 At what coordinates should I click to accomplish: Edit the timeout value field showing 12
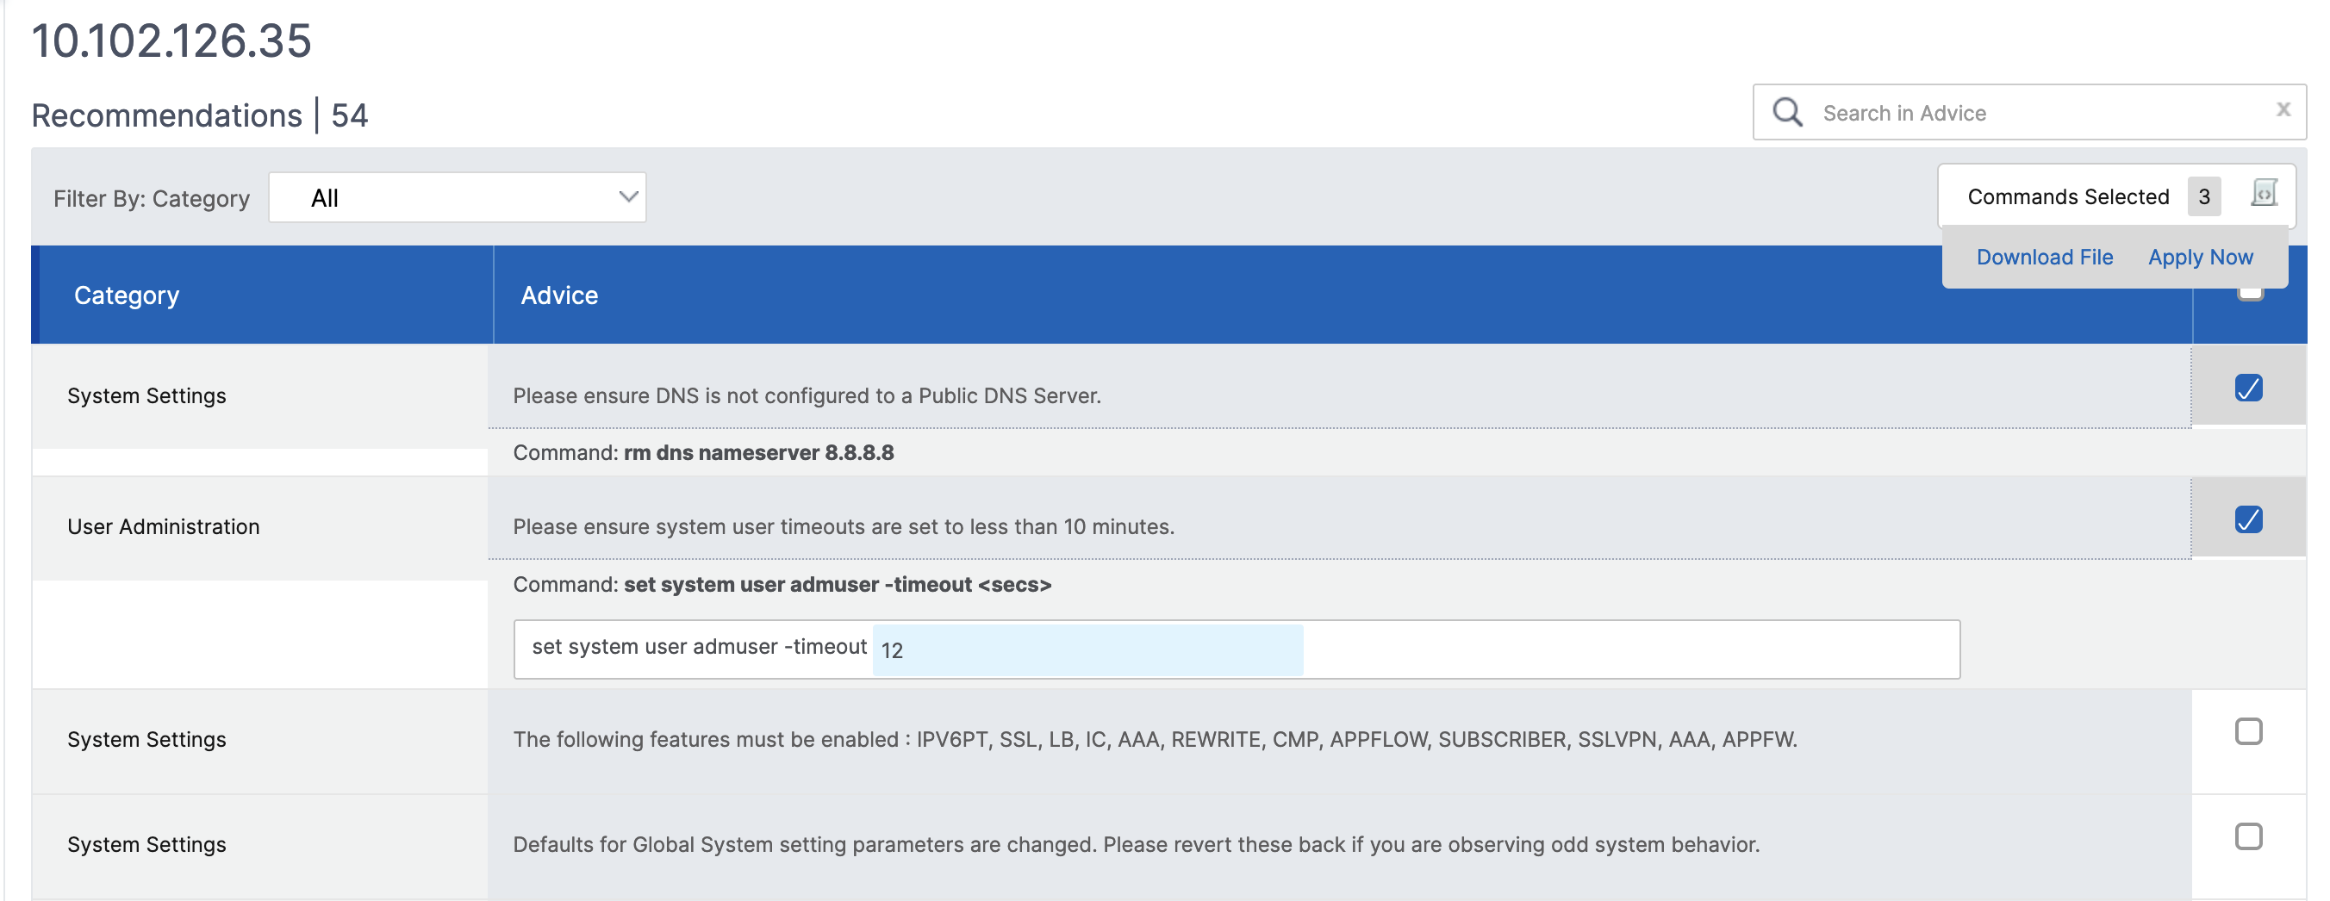click(1087, 649)
